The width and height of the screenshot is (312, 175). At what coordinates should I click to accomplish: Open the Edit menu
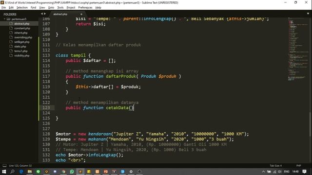[11, 8]
